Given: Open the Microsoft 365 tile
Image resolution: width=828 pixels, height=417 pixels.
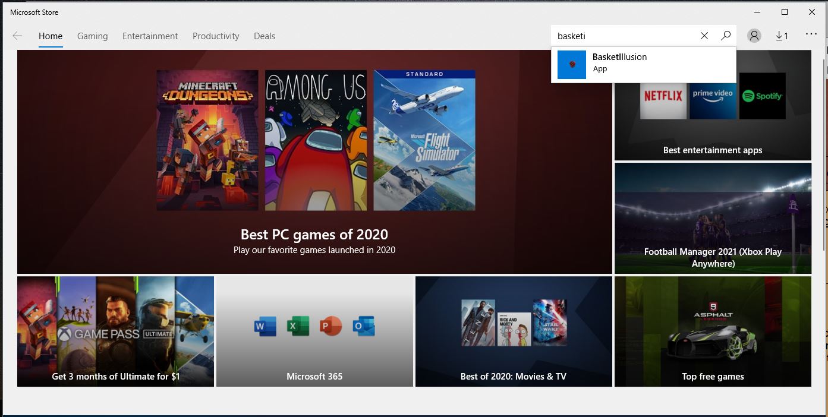Looking at the screenshot, I should click(x=314, y=331).
